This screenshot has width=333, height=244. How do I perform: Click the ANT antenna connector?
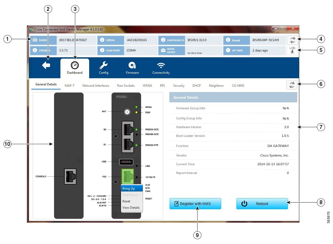127,112
